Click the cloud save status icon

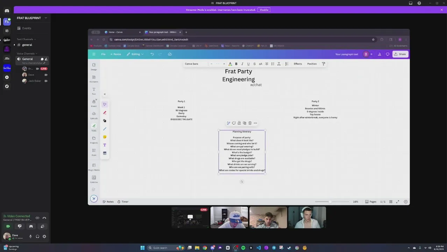170,54
